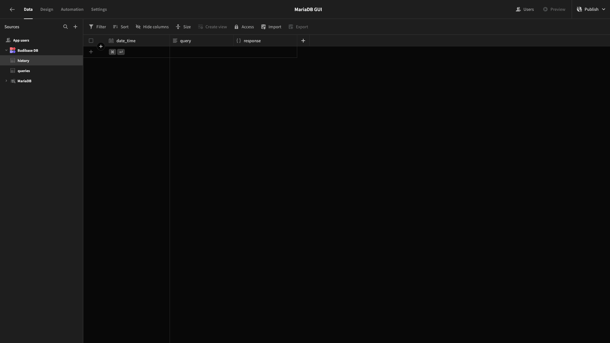
Task: Add a new row with circled plus
Action: [101, 46]
